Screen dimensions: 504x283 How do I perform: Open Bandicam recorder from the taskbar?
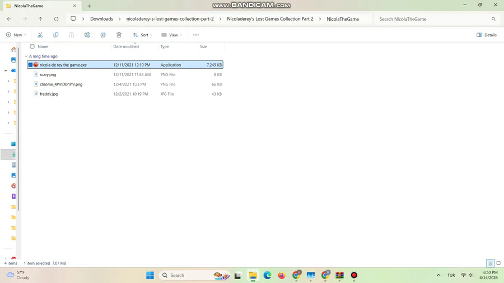click(354, 275)
